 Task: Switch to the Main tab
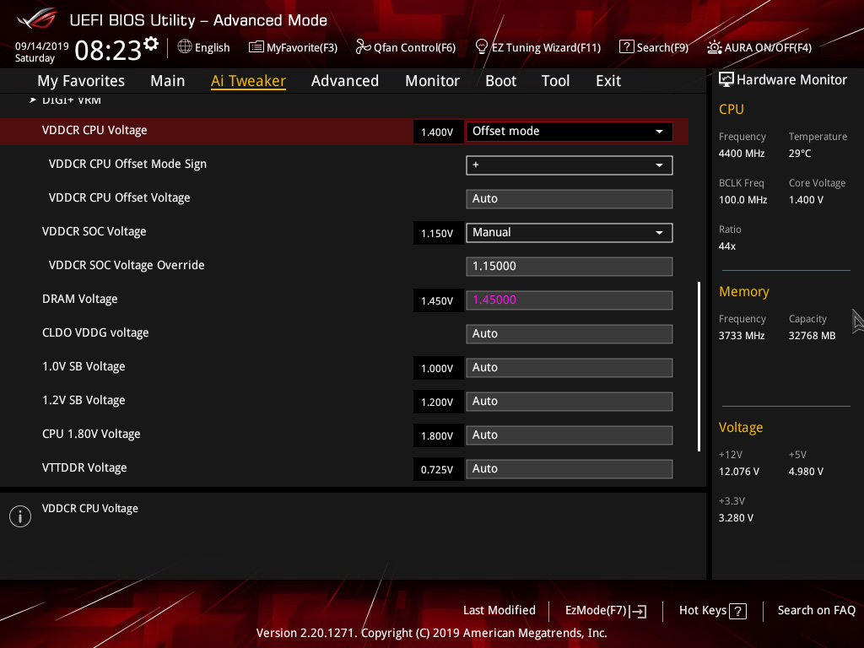click(x=168, y=81)
